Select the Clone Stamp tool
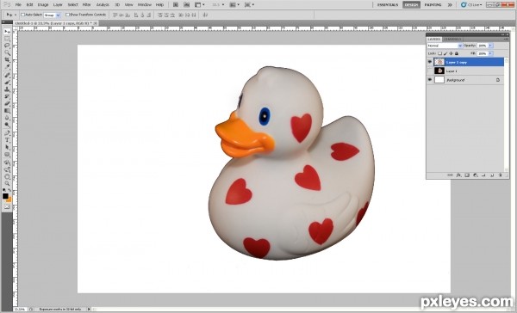517x313 pixels. click(x=7, y=89)
